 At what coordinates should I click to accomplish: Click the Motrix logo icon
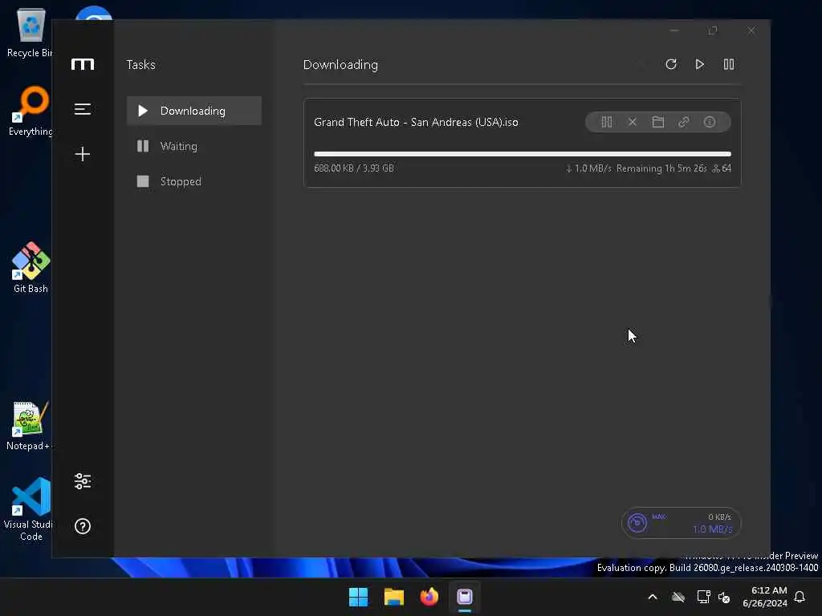click(83, 64)
